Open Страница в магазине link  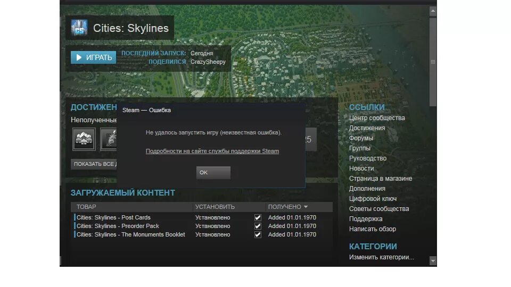pos(380,179)
